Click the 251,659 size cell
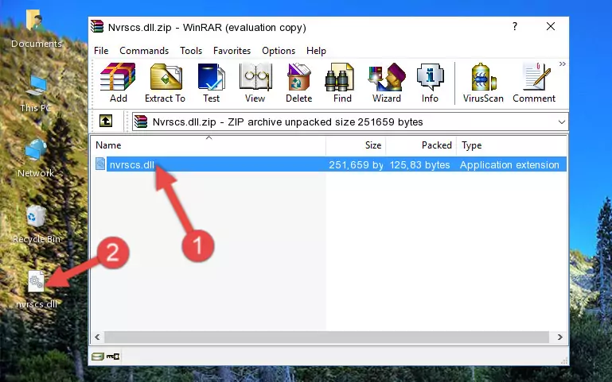This screenshot has width=612, height=382. tap(356, 164)
